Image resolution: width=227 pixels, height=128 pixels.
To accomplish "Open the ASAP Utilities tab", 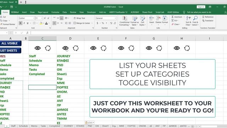I will point(173,12).
